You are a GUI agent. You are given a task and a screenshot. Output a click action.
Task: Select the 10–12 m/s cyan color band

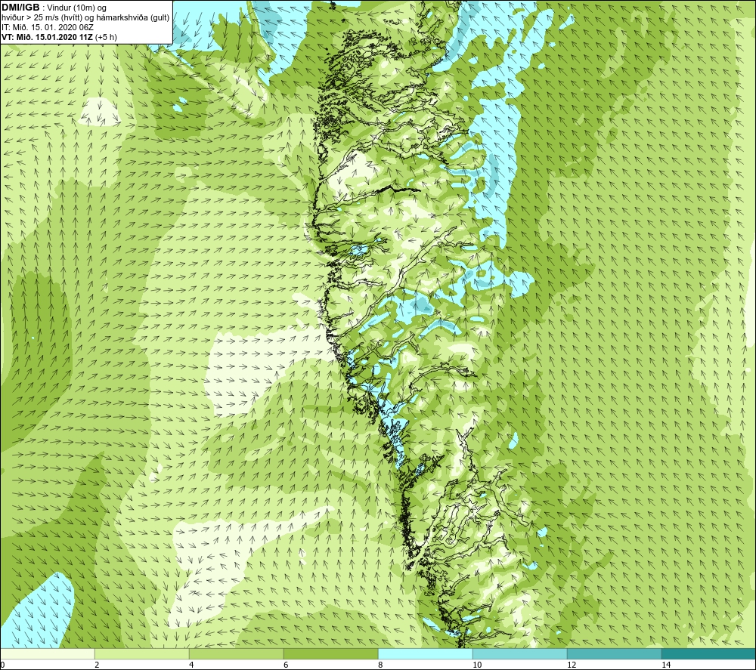click(520, 654)
